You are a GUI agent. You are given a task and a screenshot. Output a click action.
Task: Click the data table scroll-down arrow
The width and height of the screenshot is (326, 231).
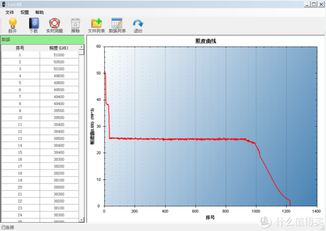(81, 220)
